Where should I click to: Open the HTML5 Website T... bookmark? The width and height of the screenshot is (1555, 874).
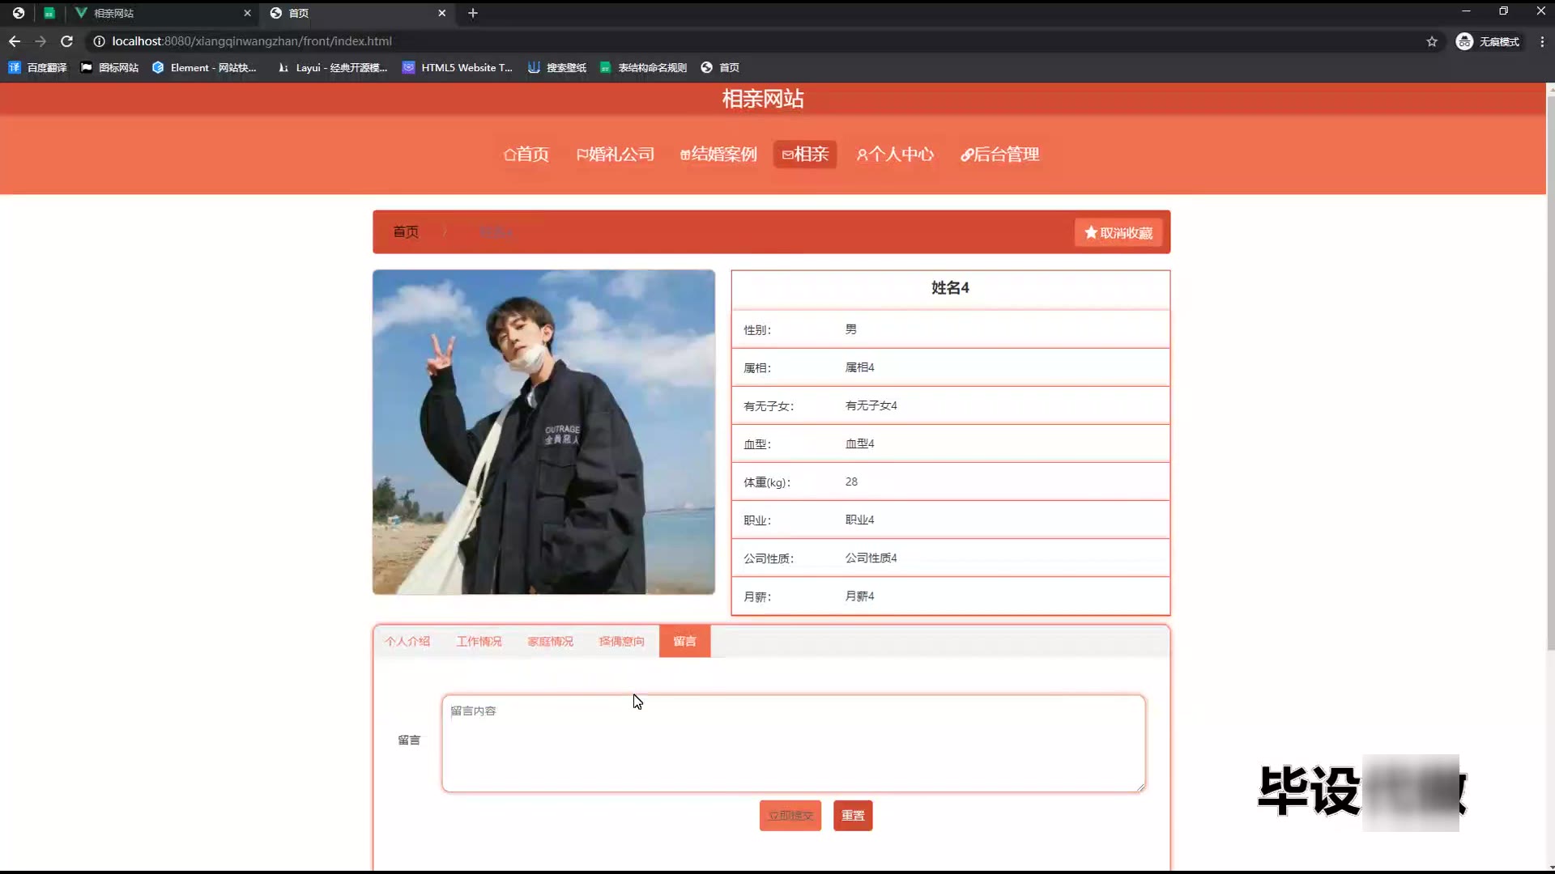(458, 68)
